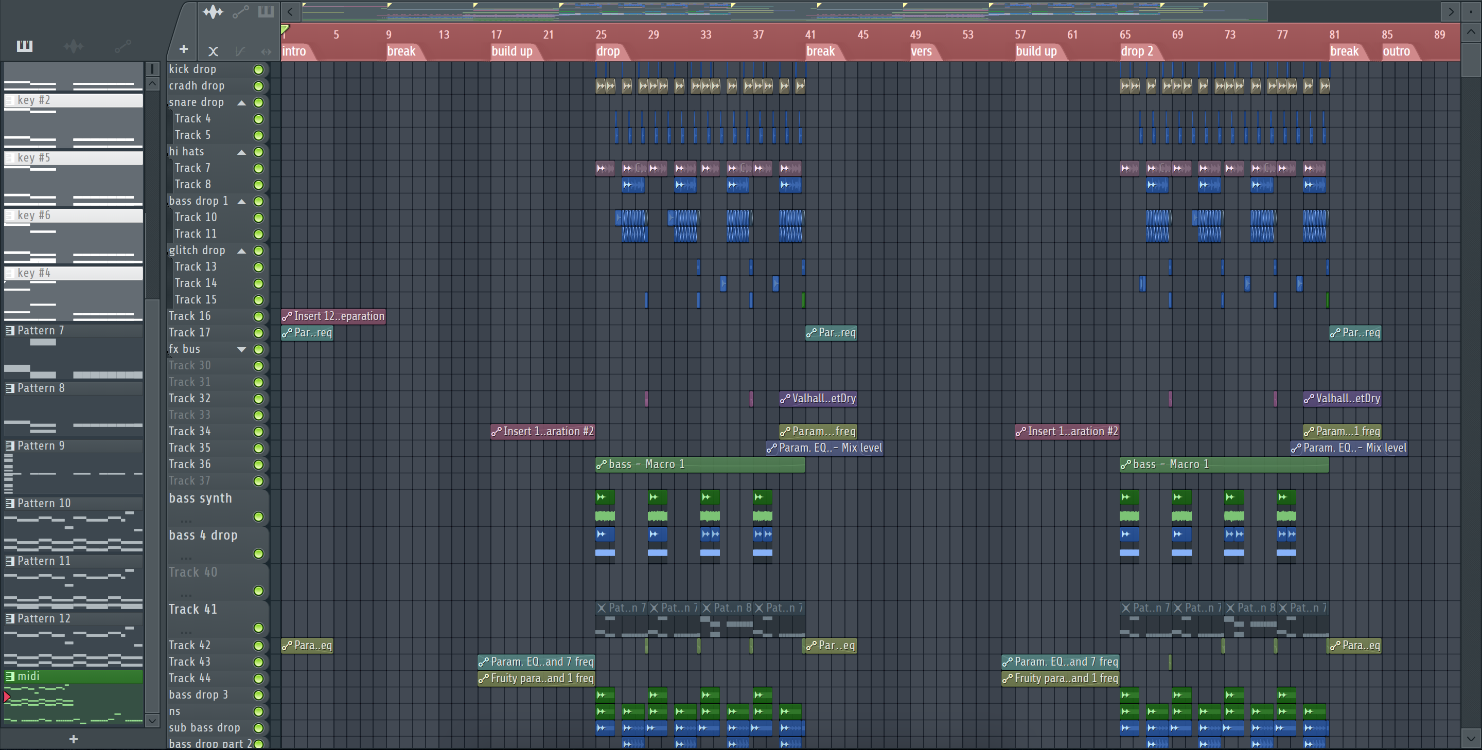The width and height of the screenshot is (1482, 750).
Task: Select first Param. EQ..and 7 freq clip
Action: pos(536,662)
